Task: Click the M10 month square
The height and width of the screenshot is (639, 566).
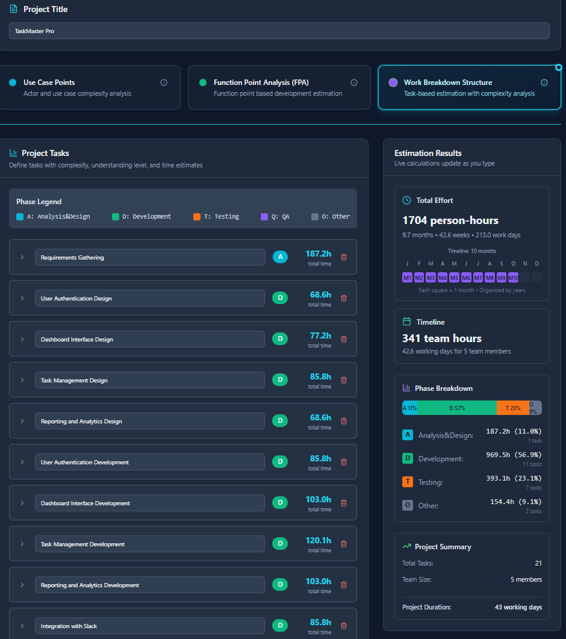Action: (514, 278)
